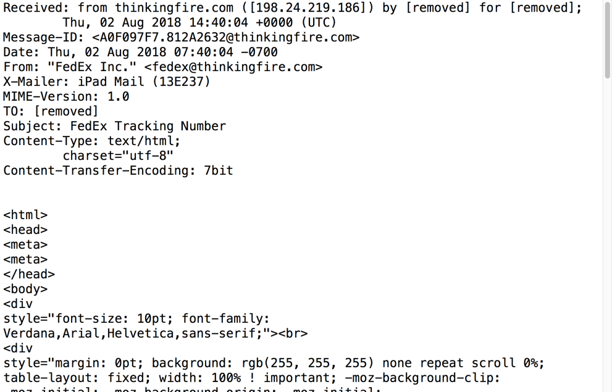Click the Subject FedEx Tracking Number line

coord(114,126)
